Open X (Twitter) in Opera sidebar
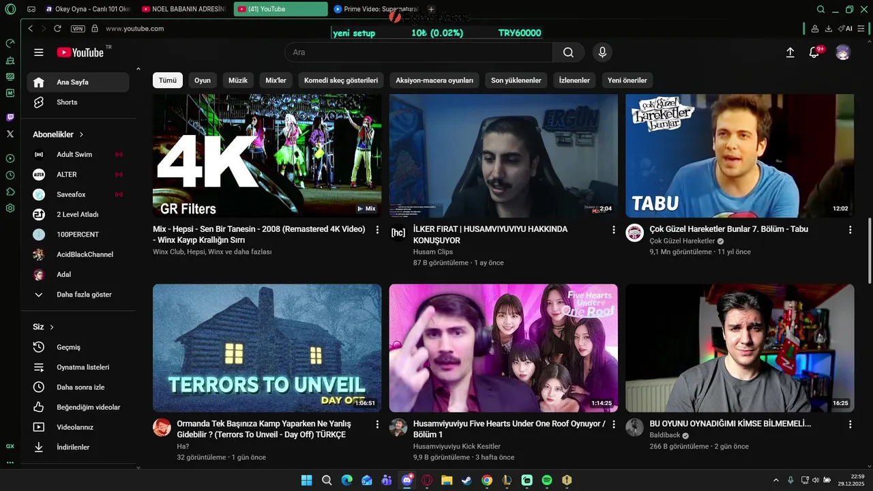The image size is (873, 491). click(10, 134)
